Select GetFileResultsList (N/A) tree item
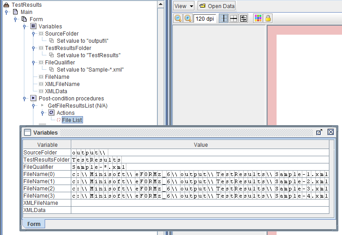This screenshot has width=342, height=235. tap(78, 105)
